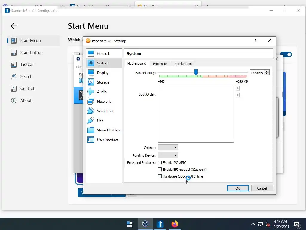Toggle the Start11 enable switch
The width and height of the screenshot is (306, 230).
click(x=286, y=55)
